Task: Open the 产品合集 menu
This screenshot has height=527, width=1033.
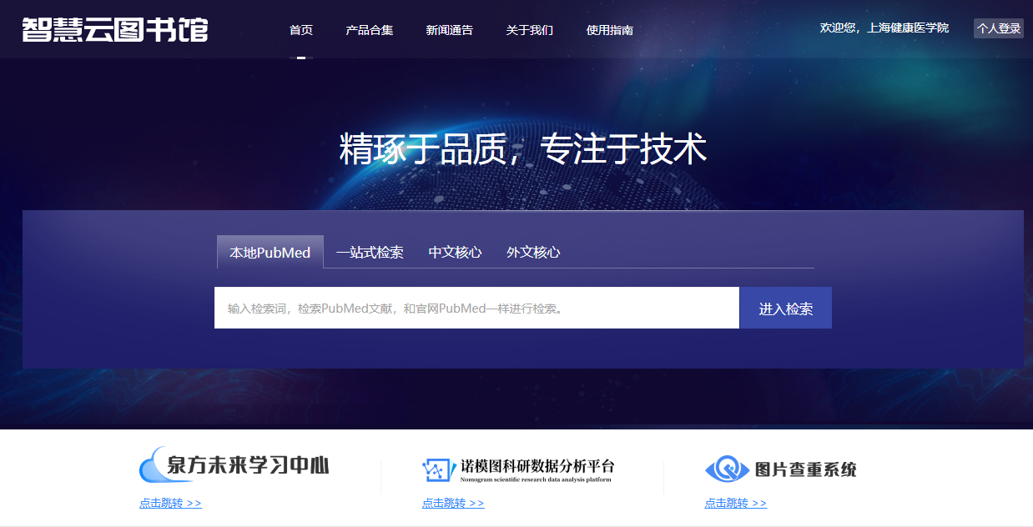Action: click(370, 30)
